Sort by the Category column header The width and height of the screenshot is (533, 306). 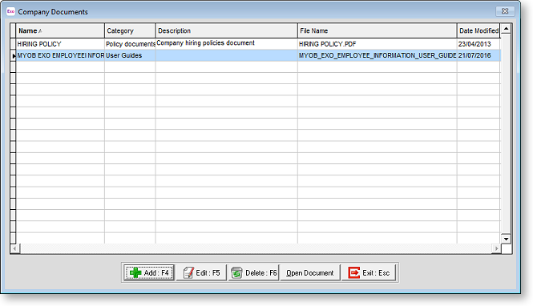click(x=130, y=30)
